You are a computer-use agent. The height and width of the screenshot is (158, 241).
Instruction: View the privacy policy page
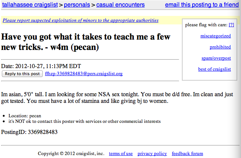pyautogui.click(x=152, y=154)
